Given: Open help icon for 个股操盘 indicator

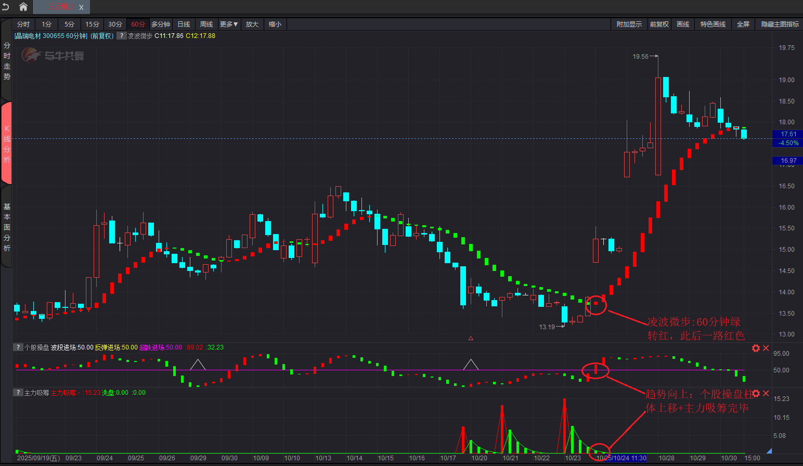Looking at the screenshot, I should [x=18, y=347].
